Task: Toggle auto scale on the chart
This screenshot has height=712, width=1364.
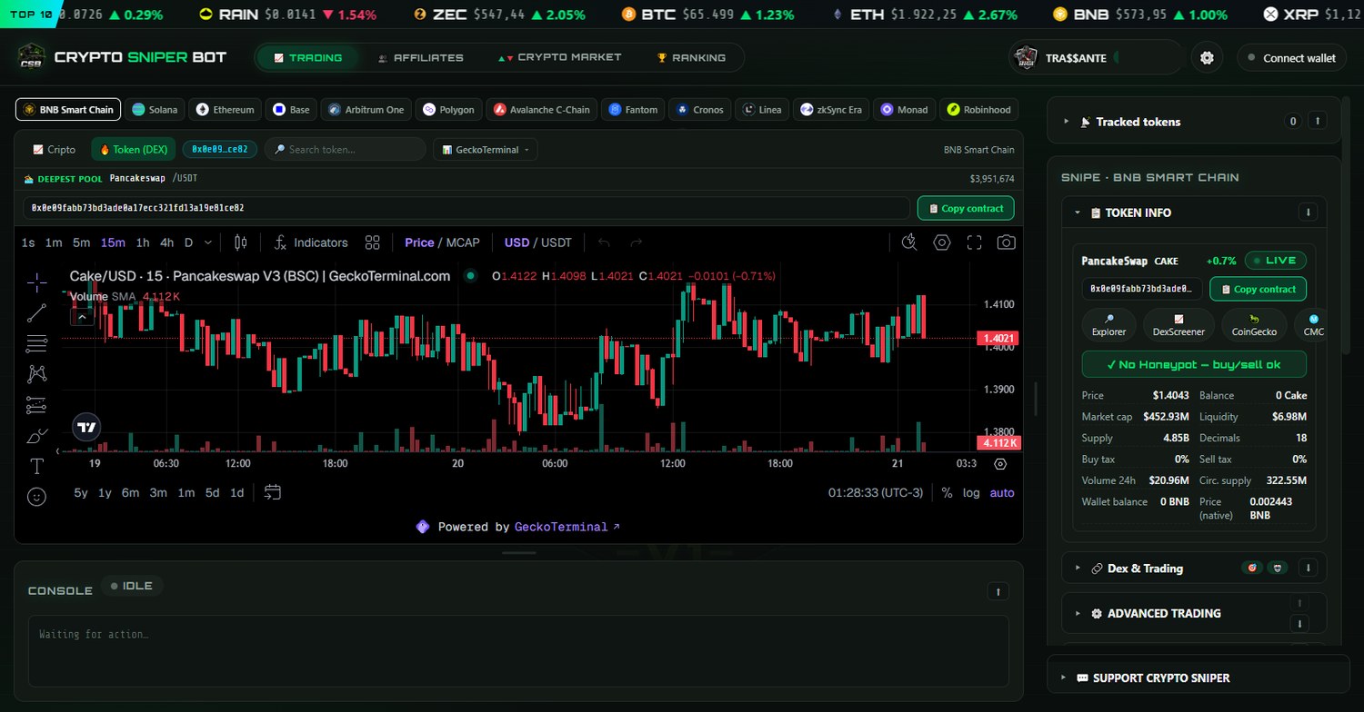Action: click(x=1002, y=492)
